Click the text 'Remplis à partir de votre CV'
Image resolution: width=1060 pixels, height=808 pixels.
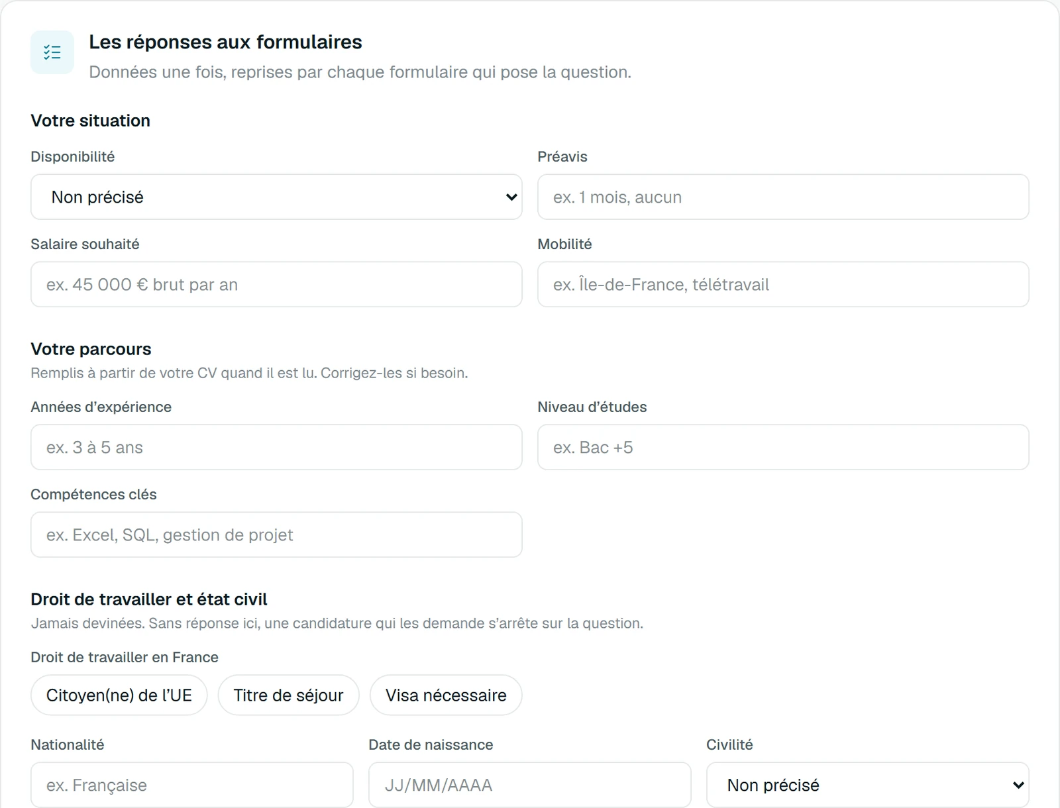coord(124,373)
